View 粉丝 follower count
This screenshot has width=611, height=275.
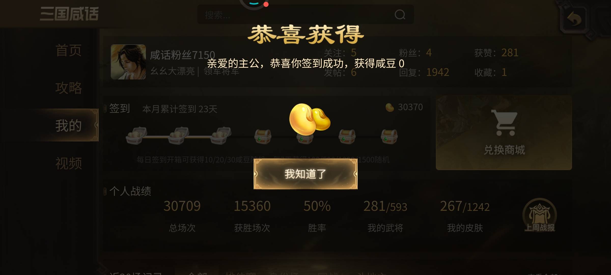tap(415, 53)
